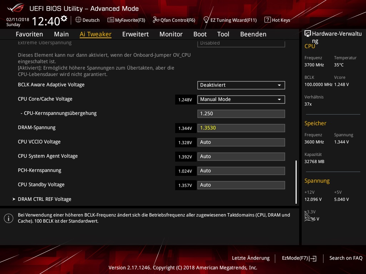Click CPU VCCIO Voltage Auto field
Image resolution: width=366 pixels, height=274 pixels.
tap(241, 142)
